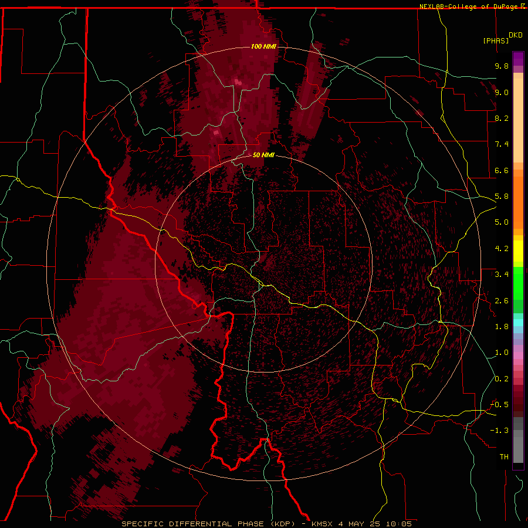Click the 3.4 legend value
This screenshot has width=528, height=528.
click(502, 275)
